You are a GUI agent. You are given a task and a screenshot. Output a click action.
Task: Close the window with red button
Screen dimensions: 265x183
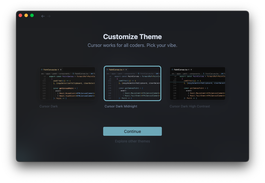point(20,15)
